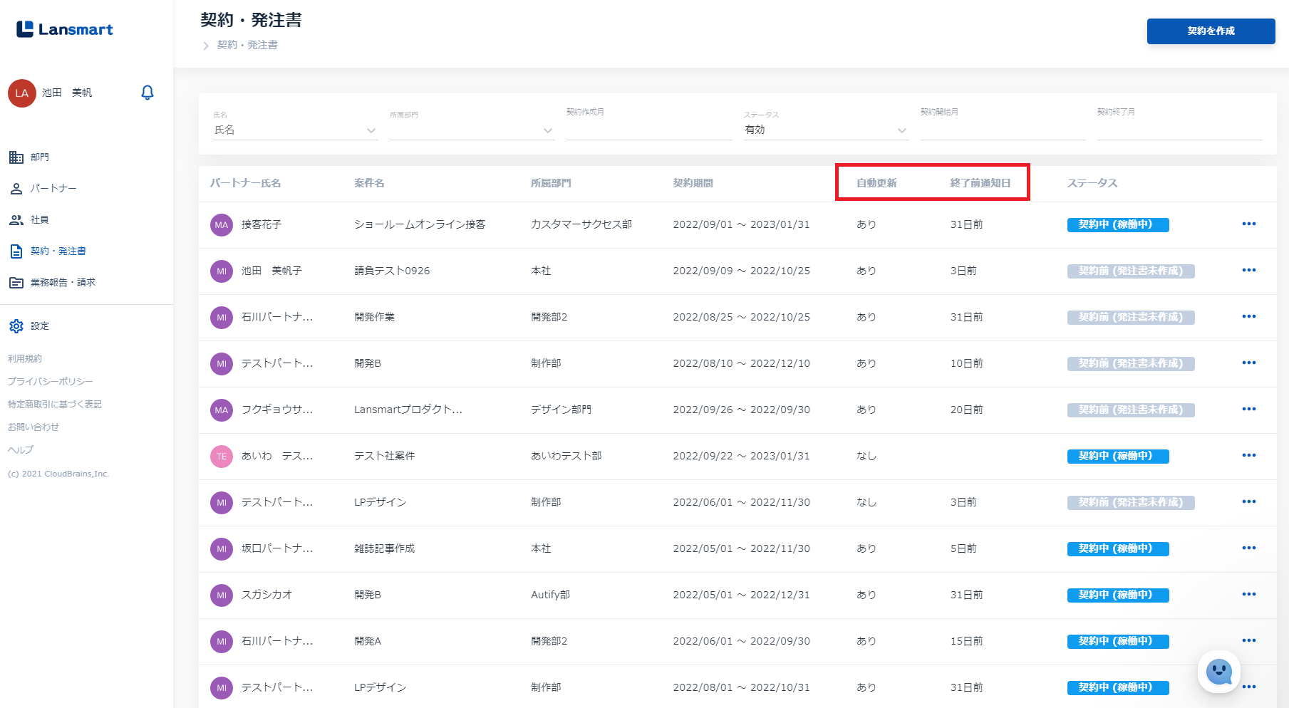This screenshot has height=708, width=1289.
Task: Click the notification bell icon
Action: tap(147, 93)
